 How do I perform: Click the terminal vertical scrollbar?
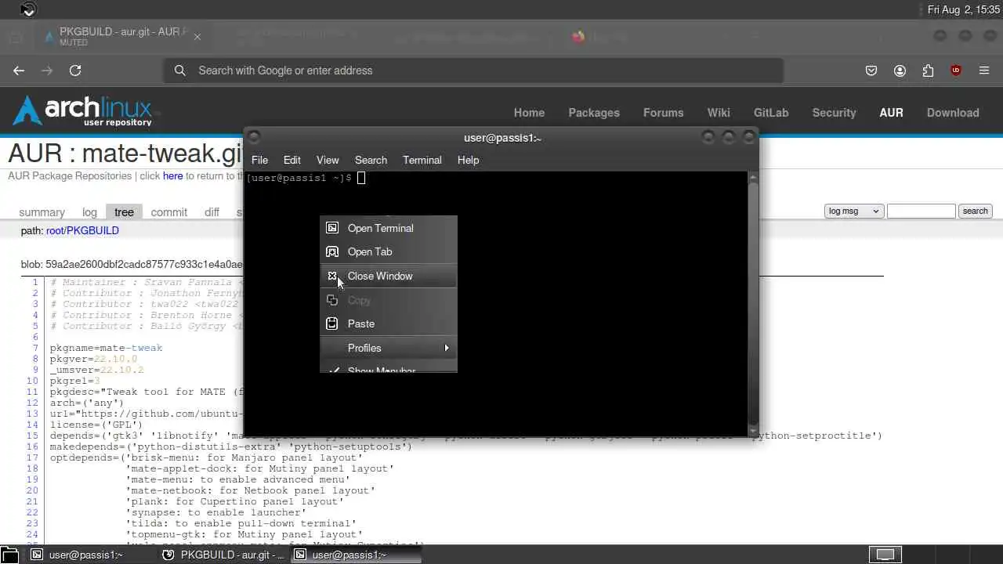coord(753,302)
